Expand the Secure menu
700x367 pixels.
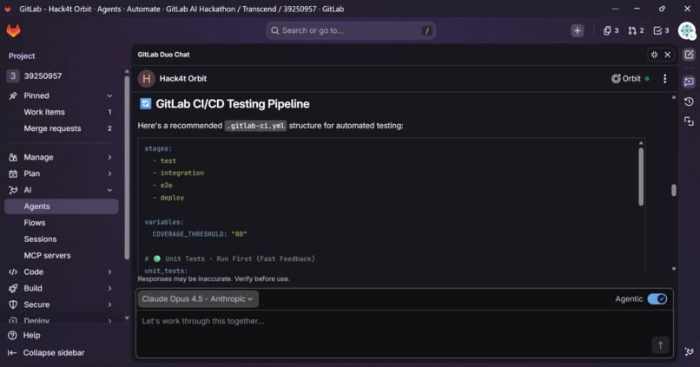pyautogui.click(x=61, y=305)
